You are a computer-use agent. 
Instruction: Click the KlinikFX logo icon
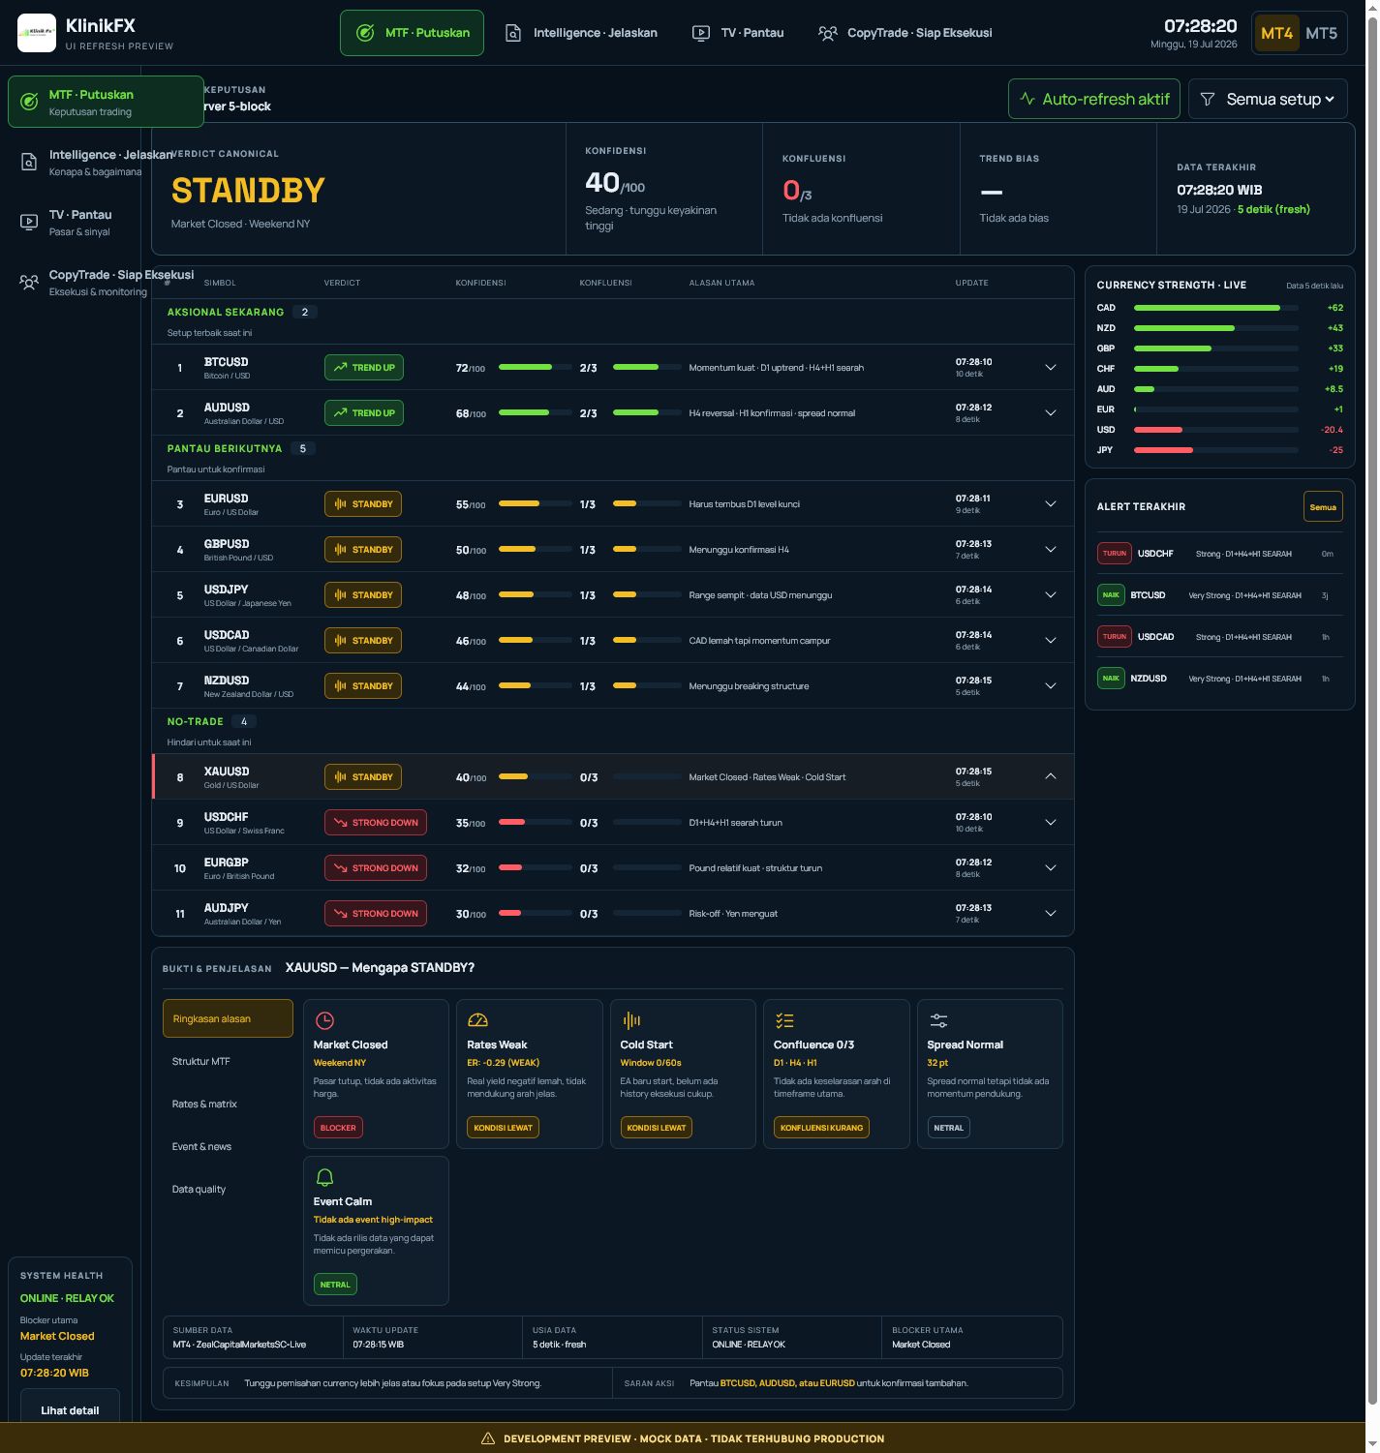click(x=37, y=33)
